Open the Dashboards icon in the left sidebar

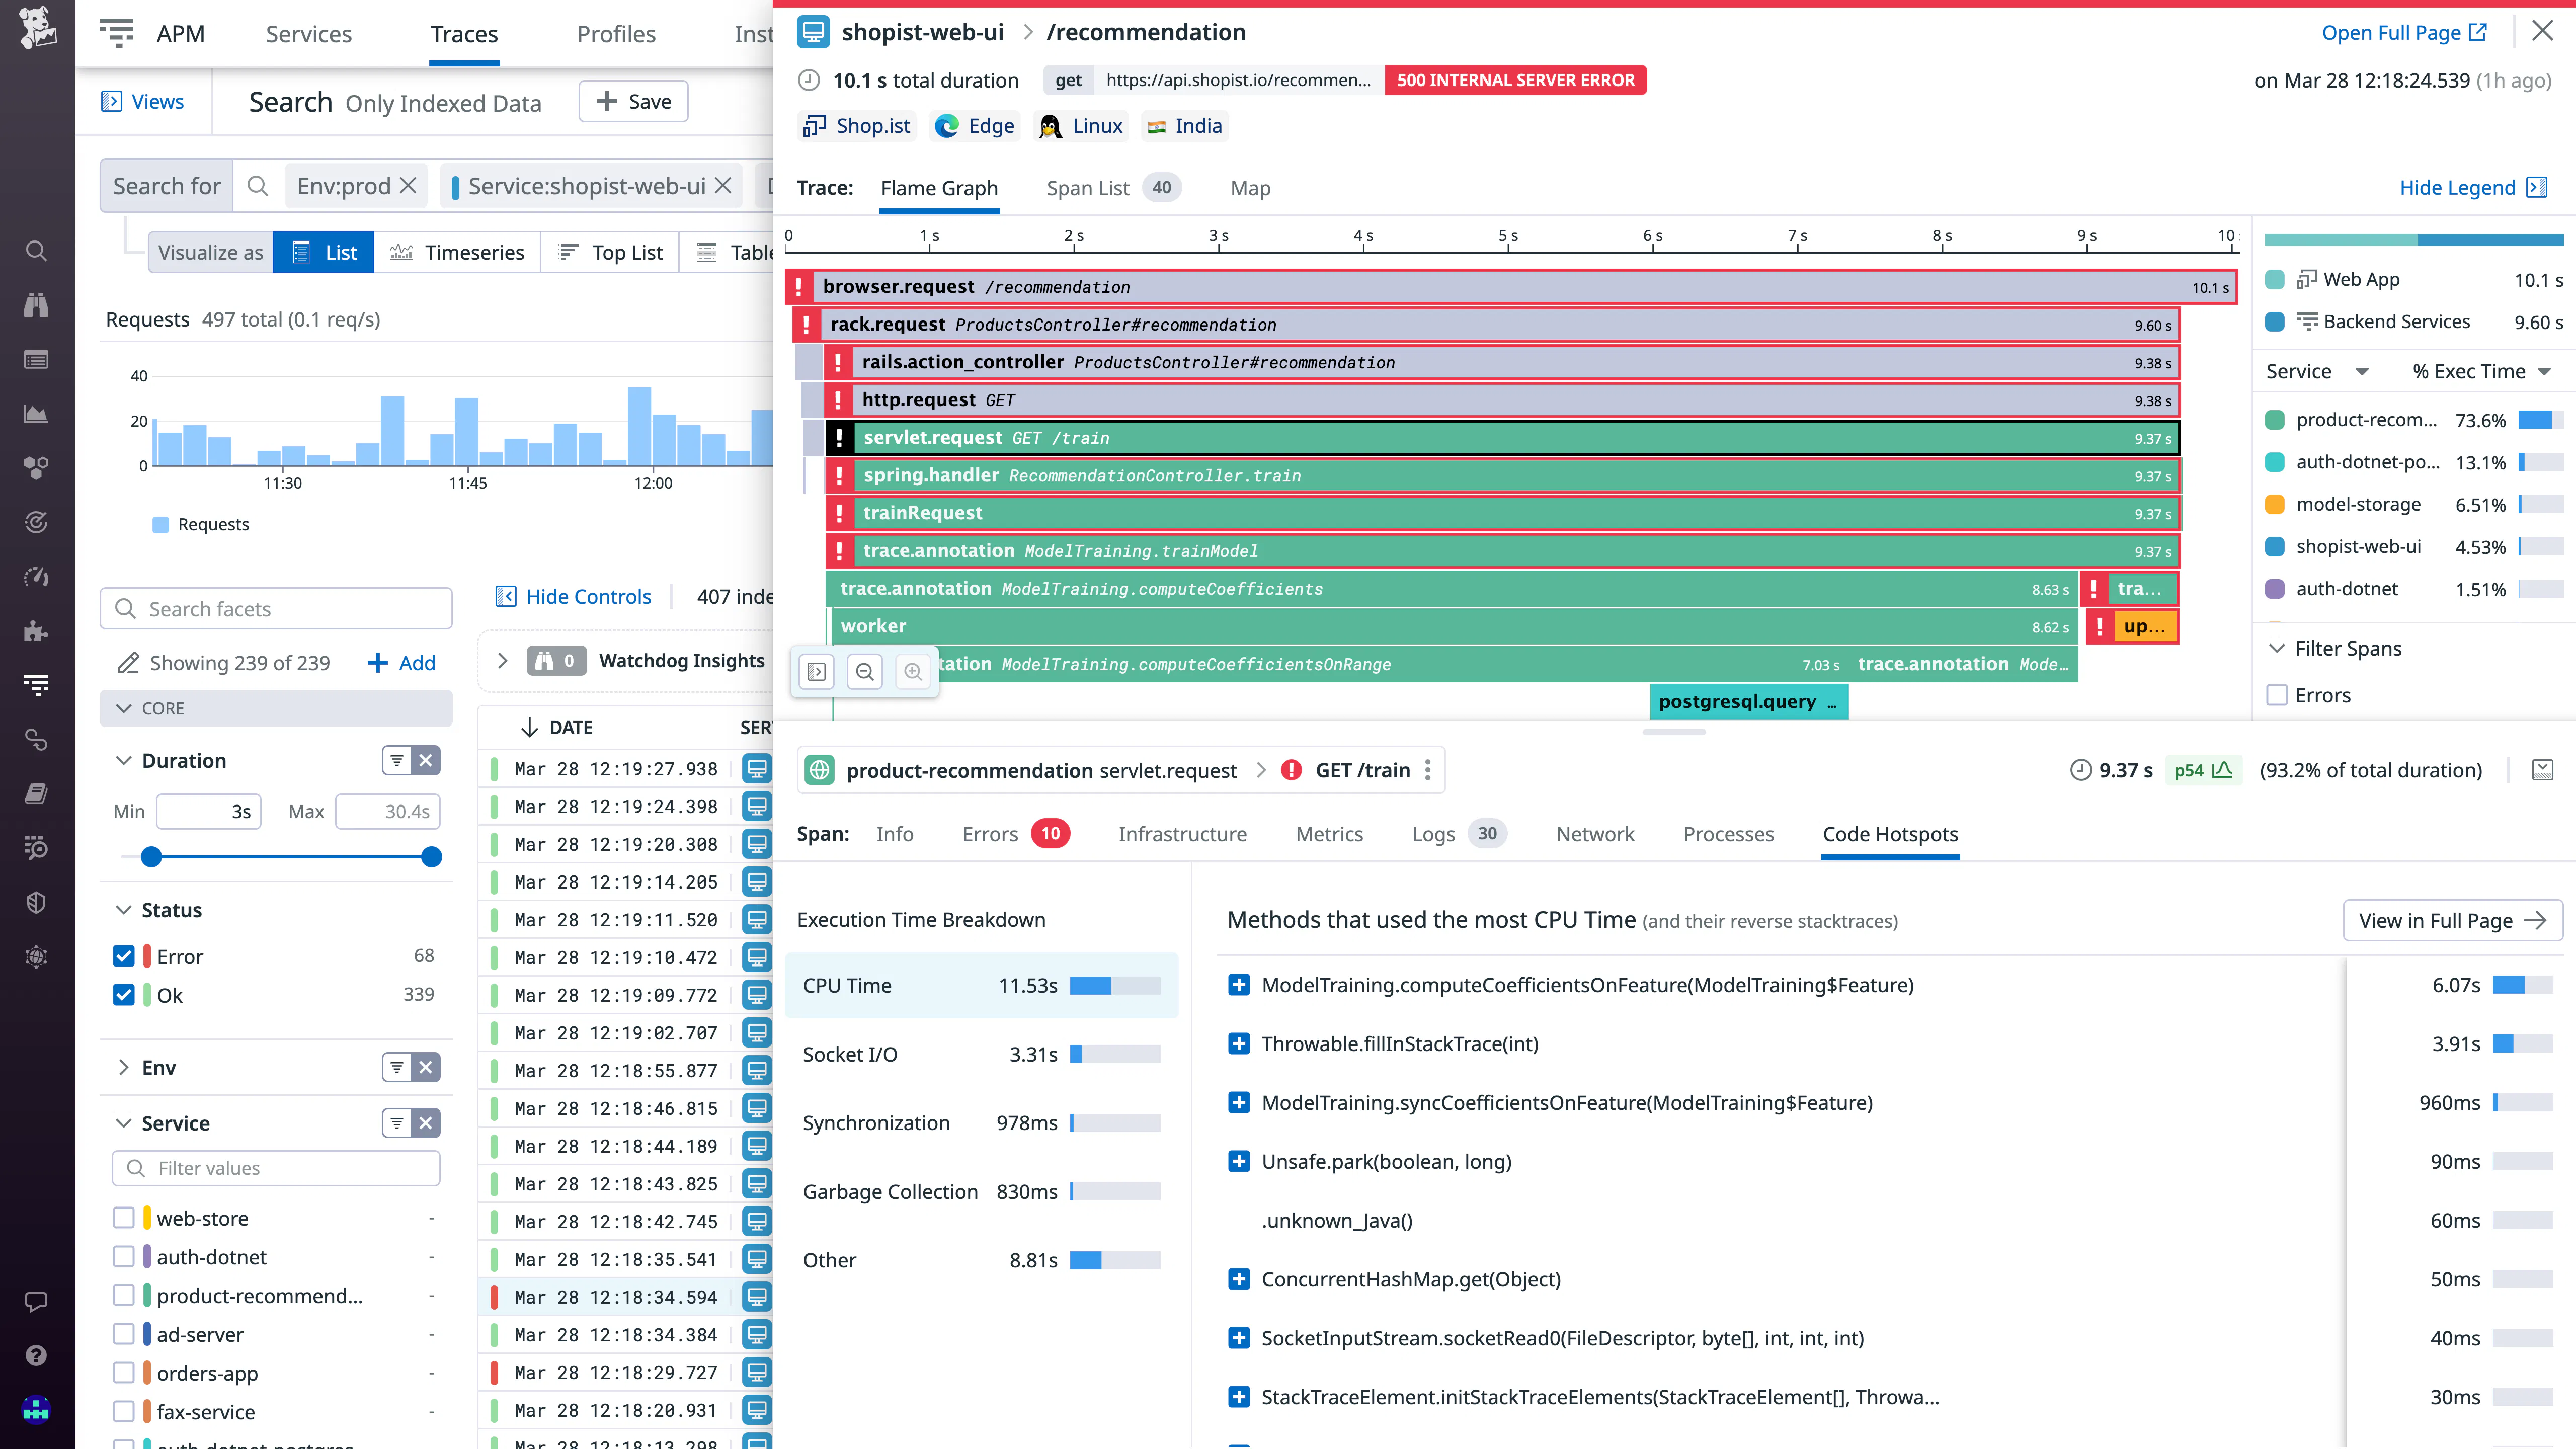coord(36,414)
